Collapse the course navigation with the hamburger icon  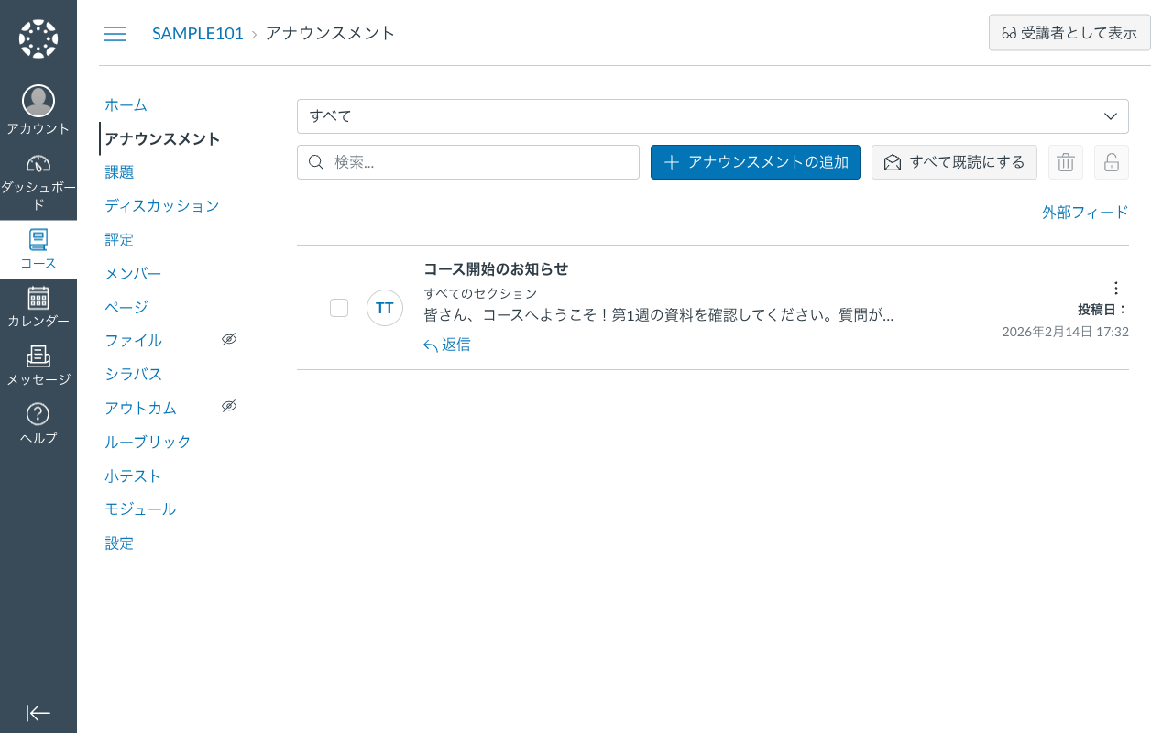[115, 33]
